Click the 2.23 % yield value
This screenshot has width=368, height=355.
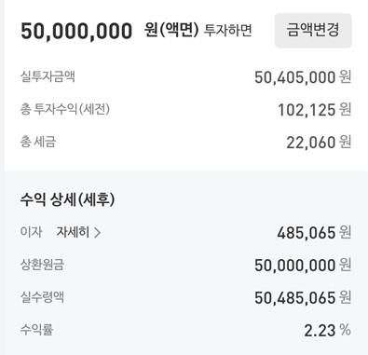coord(327,331)
